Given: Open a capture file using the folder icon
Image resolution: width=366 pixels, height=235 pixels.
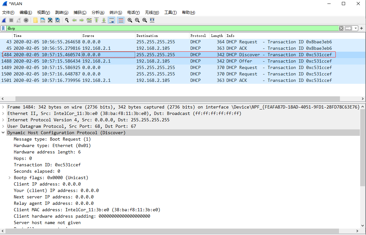Looking at the screenshot, I should (x=35, y=20).
